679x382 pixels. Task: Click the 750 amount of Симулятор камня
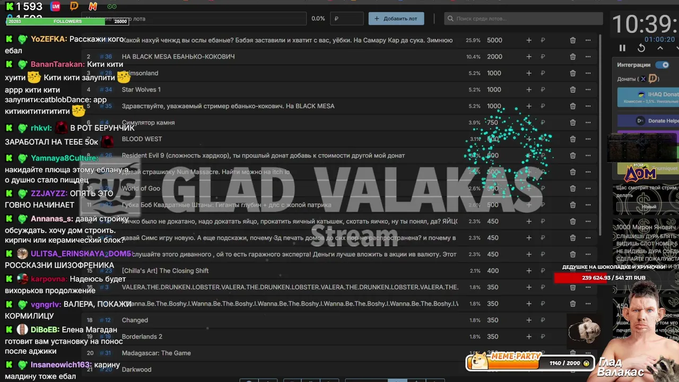(492, 123)
